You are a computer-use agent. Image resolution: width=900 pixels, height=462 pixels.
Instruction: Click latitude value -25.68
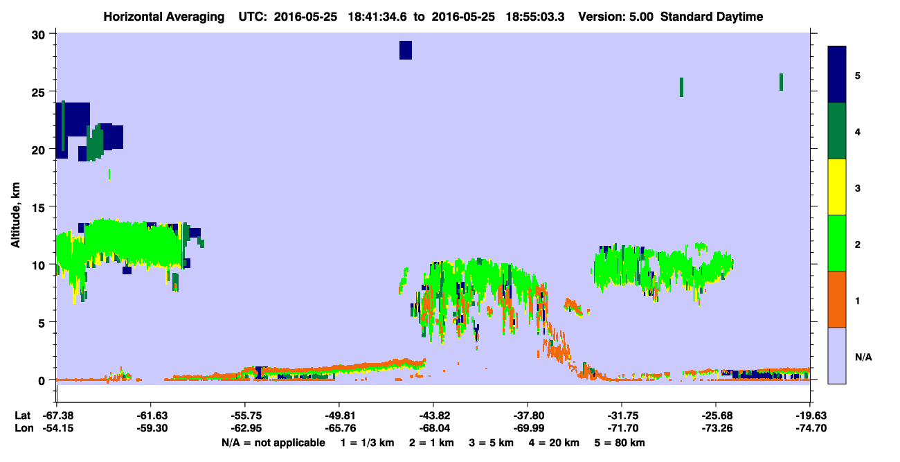pos(716,416)
